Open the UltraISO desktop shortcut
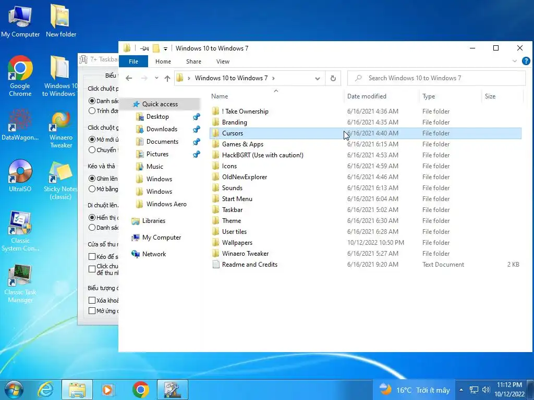 [x=20, y=176]
